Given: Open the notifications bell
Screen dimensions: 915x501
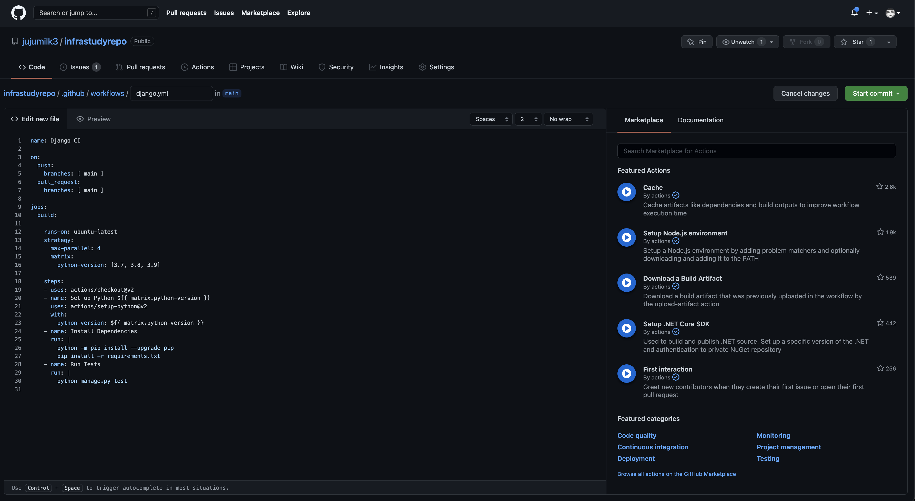Looking at the screenshot, I should [854, 13].
